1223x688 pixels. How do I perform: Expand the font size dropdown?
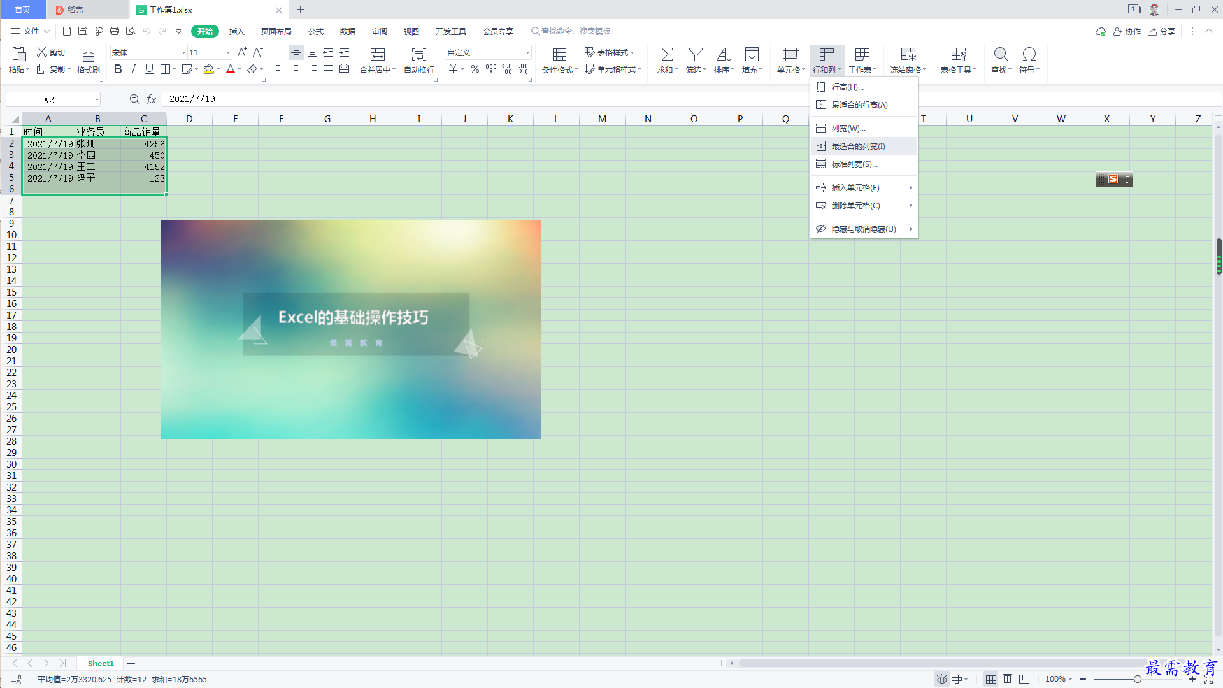[x=228, y=53]
